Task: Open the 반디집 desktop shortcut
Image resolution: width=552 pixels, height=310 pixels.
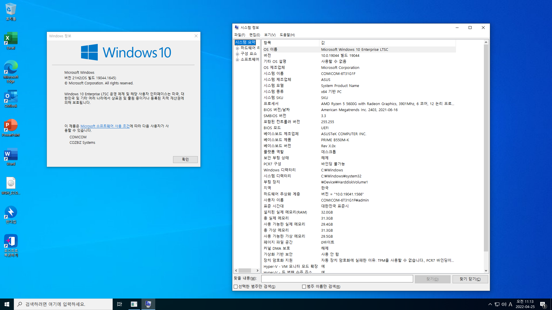Action: pos(11,215)
